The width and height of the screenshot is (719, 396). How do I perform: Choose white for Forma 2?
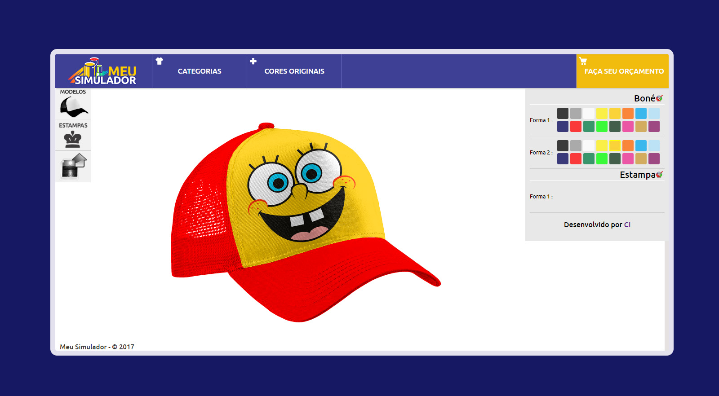pos(589,145)
